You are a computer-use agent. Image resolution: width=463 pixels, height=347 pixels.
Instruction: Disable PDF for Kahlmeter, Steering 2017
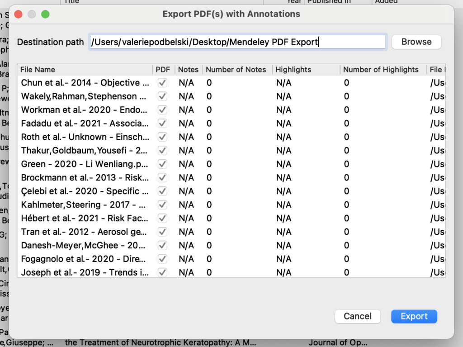[x=163, y=205]
